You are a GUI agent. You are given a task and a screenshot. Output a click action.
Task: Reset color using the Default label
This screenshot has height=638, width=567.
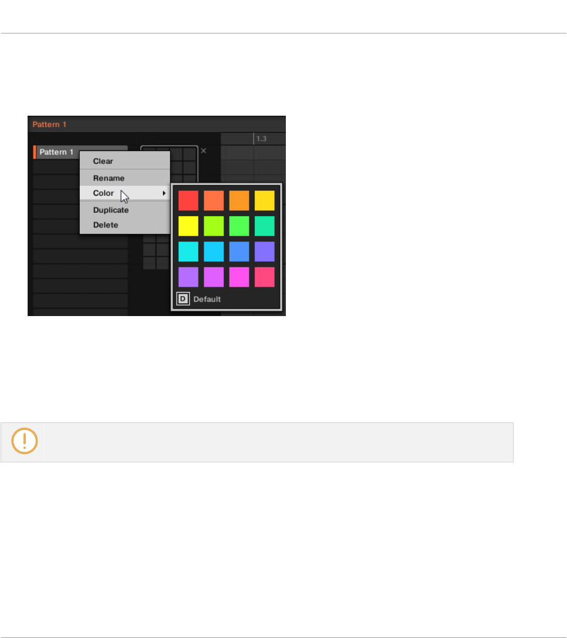[207, 299]
